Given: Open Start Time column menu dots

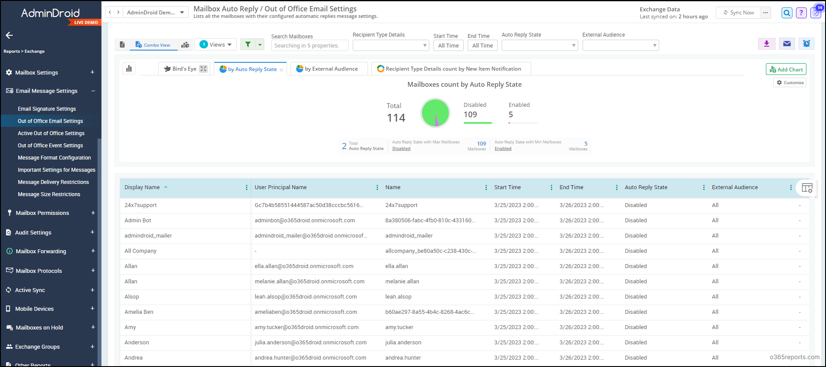Looking at the screenshot, I should (551, 187).
